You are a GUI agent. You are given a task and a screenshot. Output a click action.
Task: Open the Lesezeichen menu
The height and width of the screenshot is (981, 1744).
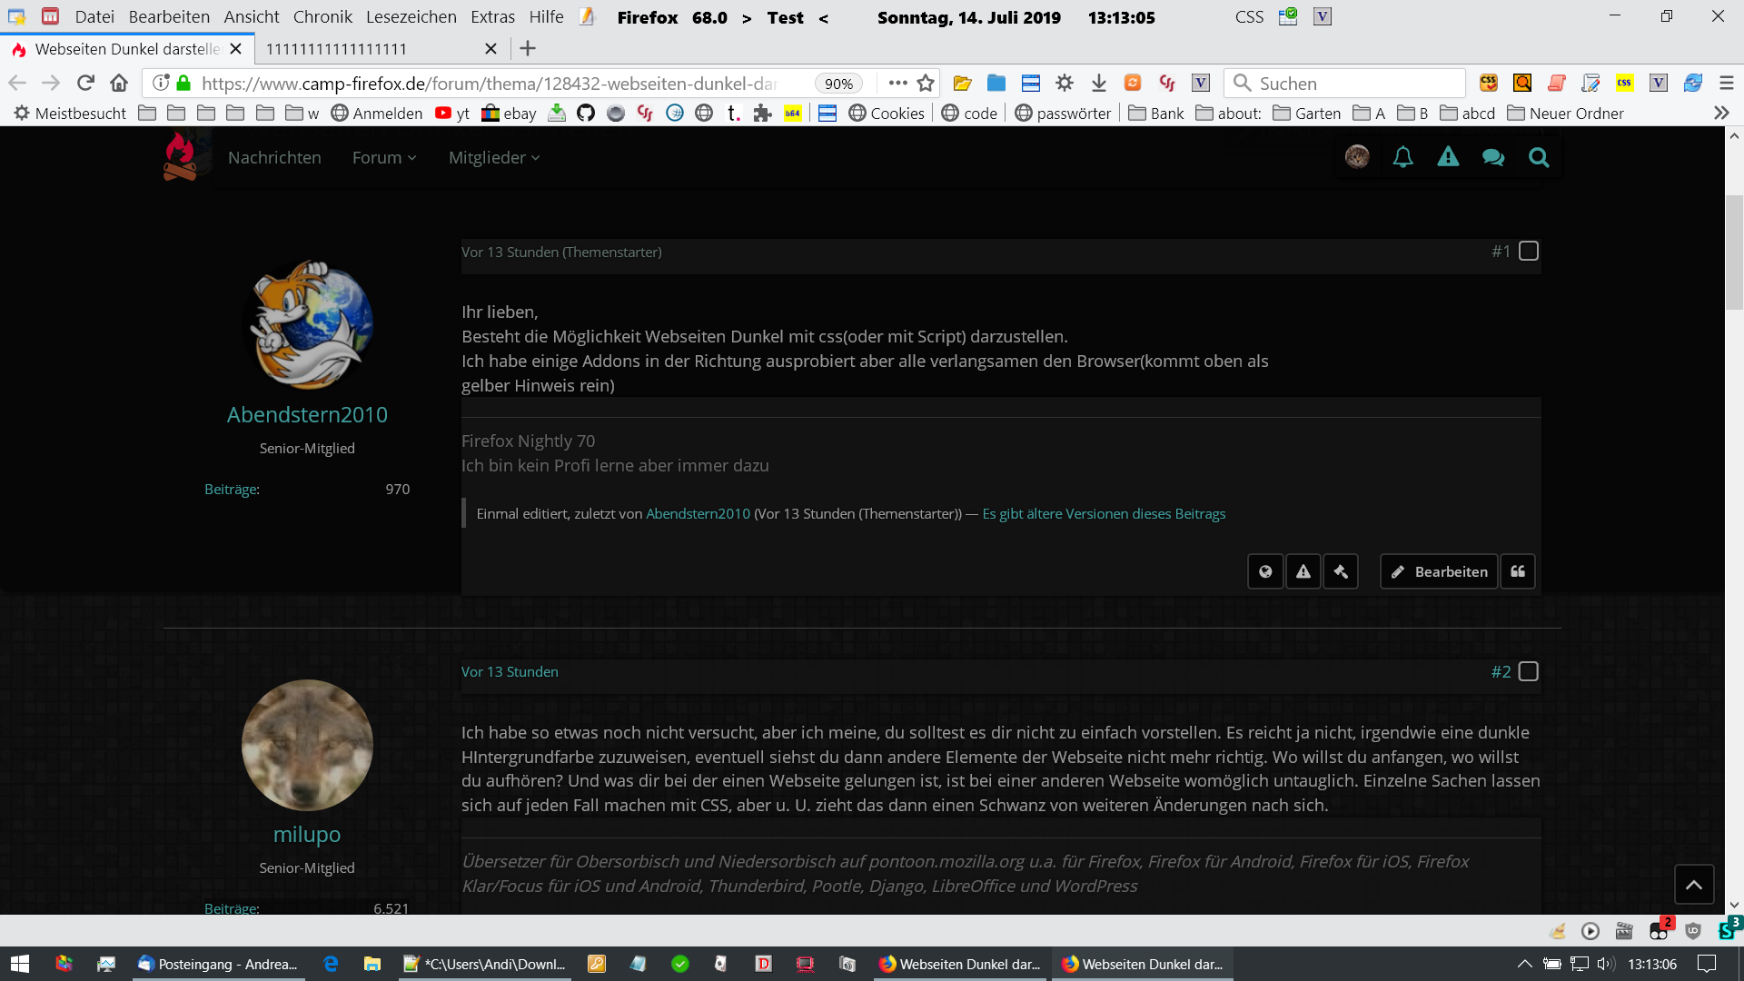[411, 16]
